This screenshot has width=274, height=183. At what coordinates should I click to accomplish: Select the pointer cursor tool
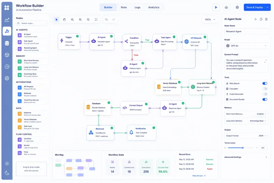[x=56, y=20]
